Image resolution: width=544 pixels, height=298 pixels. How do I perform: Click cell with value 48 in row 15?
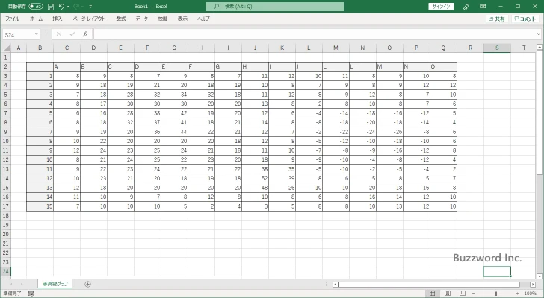pos(255,188)
